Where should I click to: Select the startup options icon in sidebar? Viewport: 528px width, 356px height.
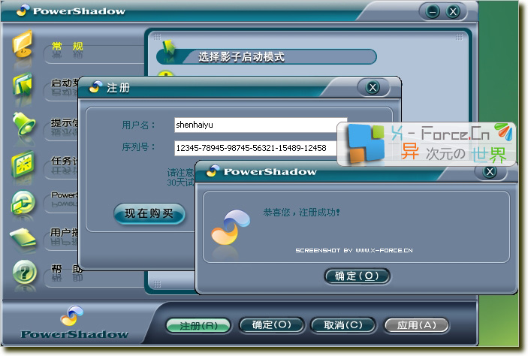click(23, 86)
